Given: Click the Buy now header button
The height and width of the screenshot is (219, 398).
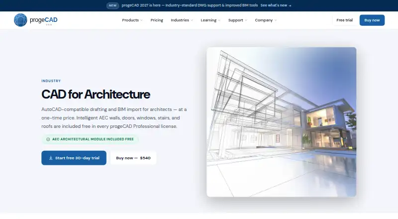Looking at the screenshot, I should tap(372, 20).
